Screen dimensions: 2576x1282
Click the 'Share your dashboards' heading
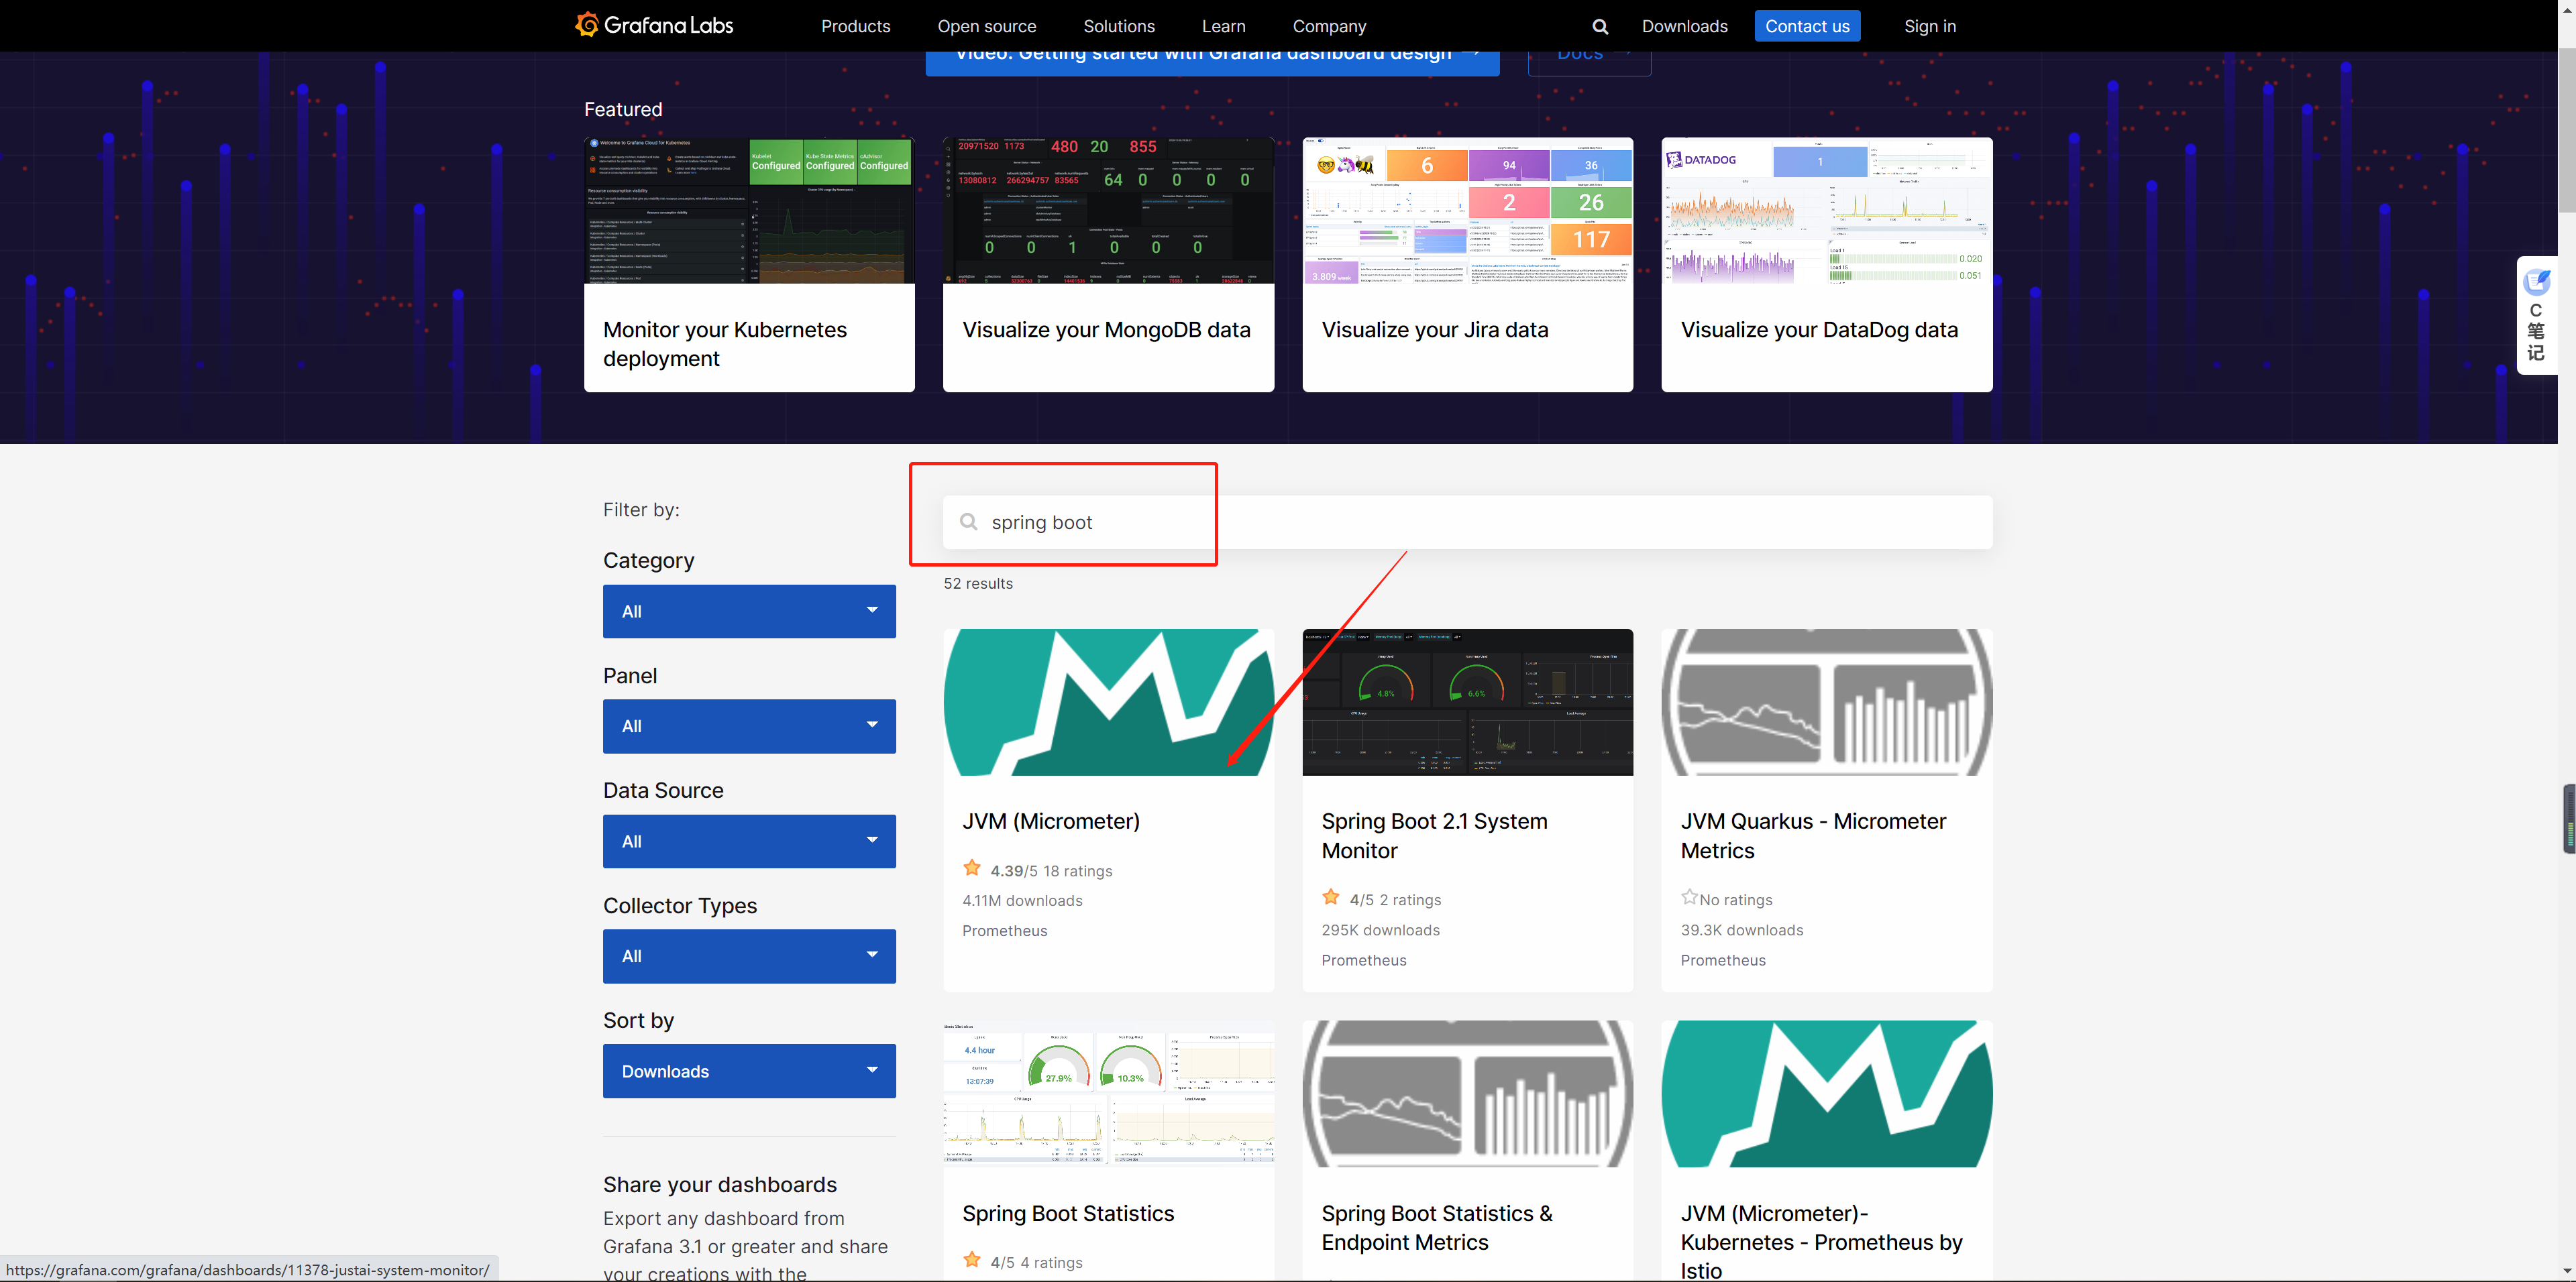720,1184
